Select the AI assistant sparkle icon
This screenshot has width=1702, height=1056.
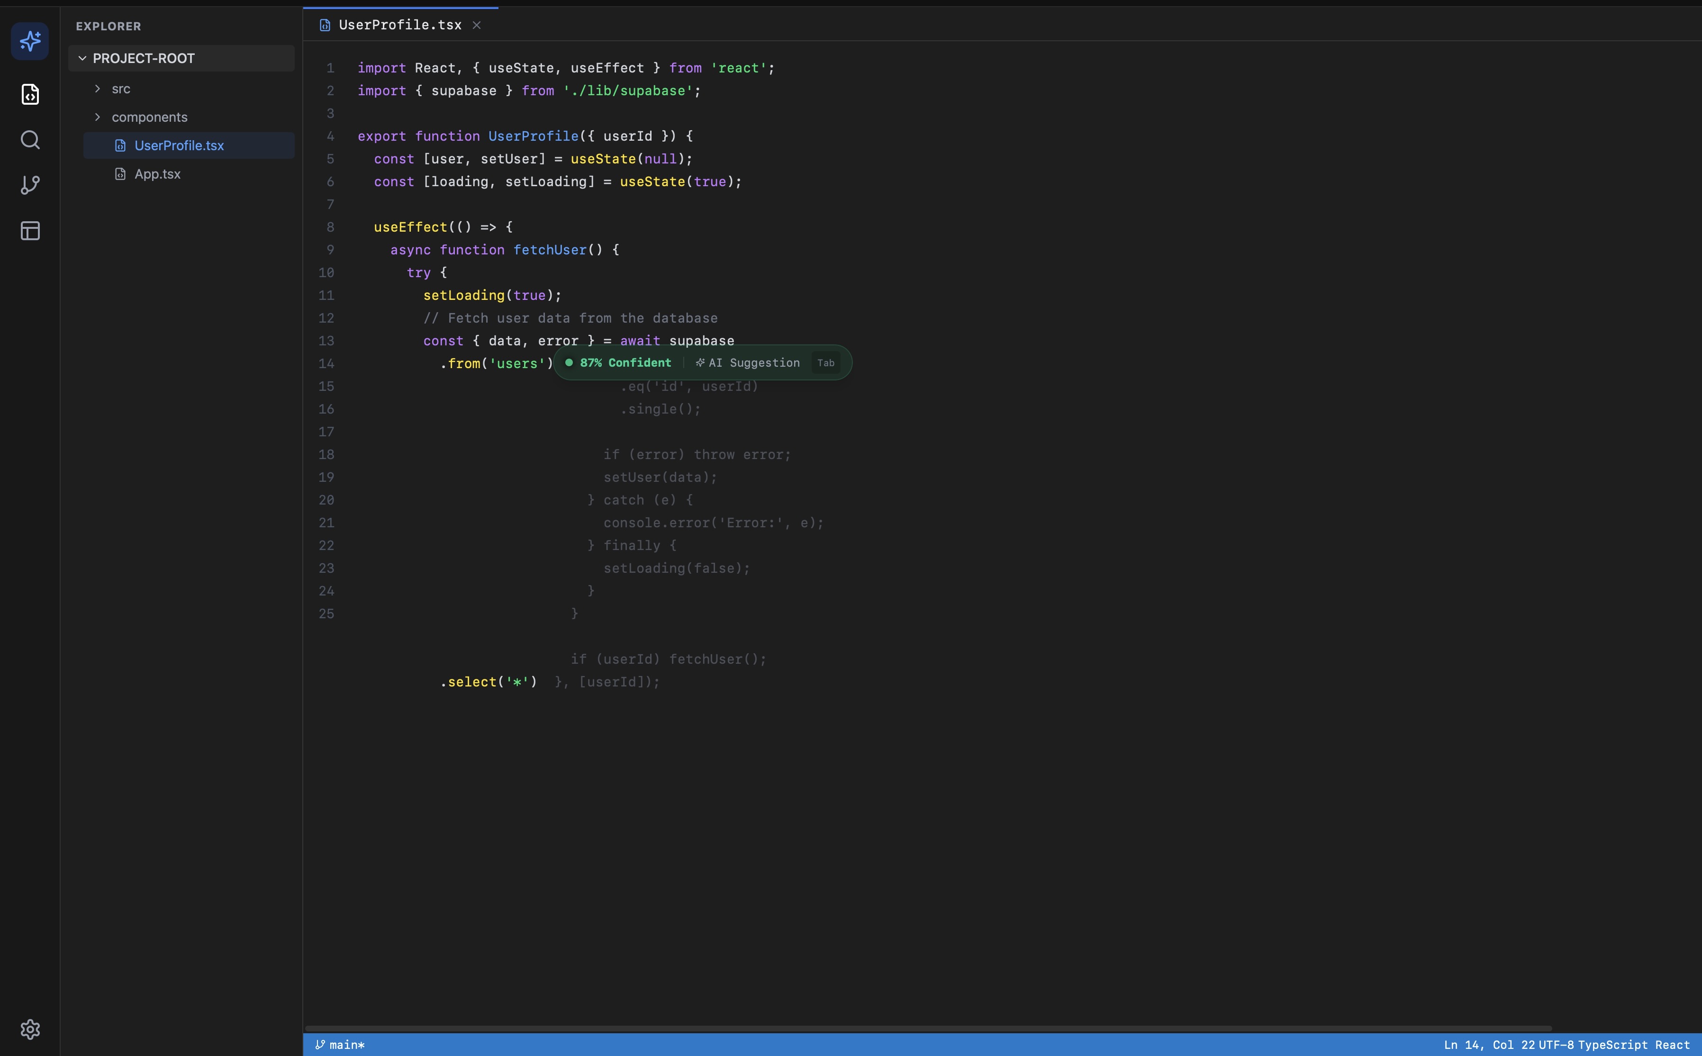(x=30, y=41)
